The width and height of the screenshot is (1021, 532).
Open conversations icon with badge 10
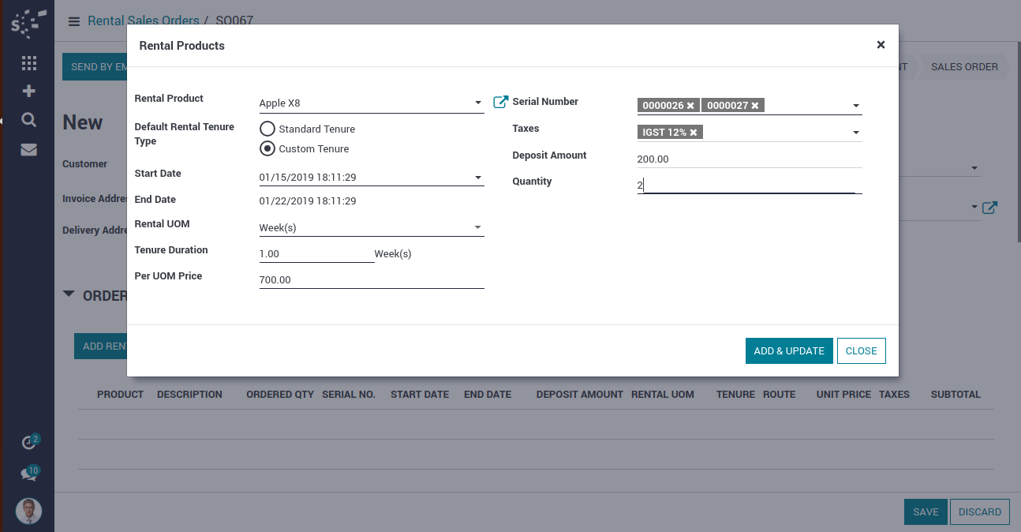[x=28, y=474]
